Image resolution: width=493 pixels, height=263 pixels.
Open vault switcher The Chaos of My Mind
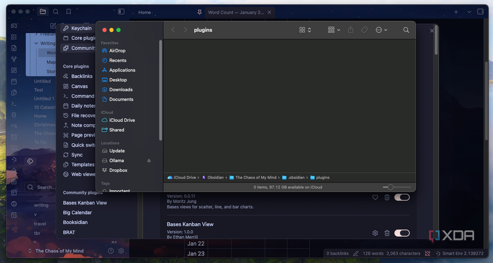(56, 251)
